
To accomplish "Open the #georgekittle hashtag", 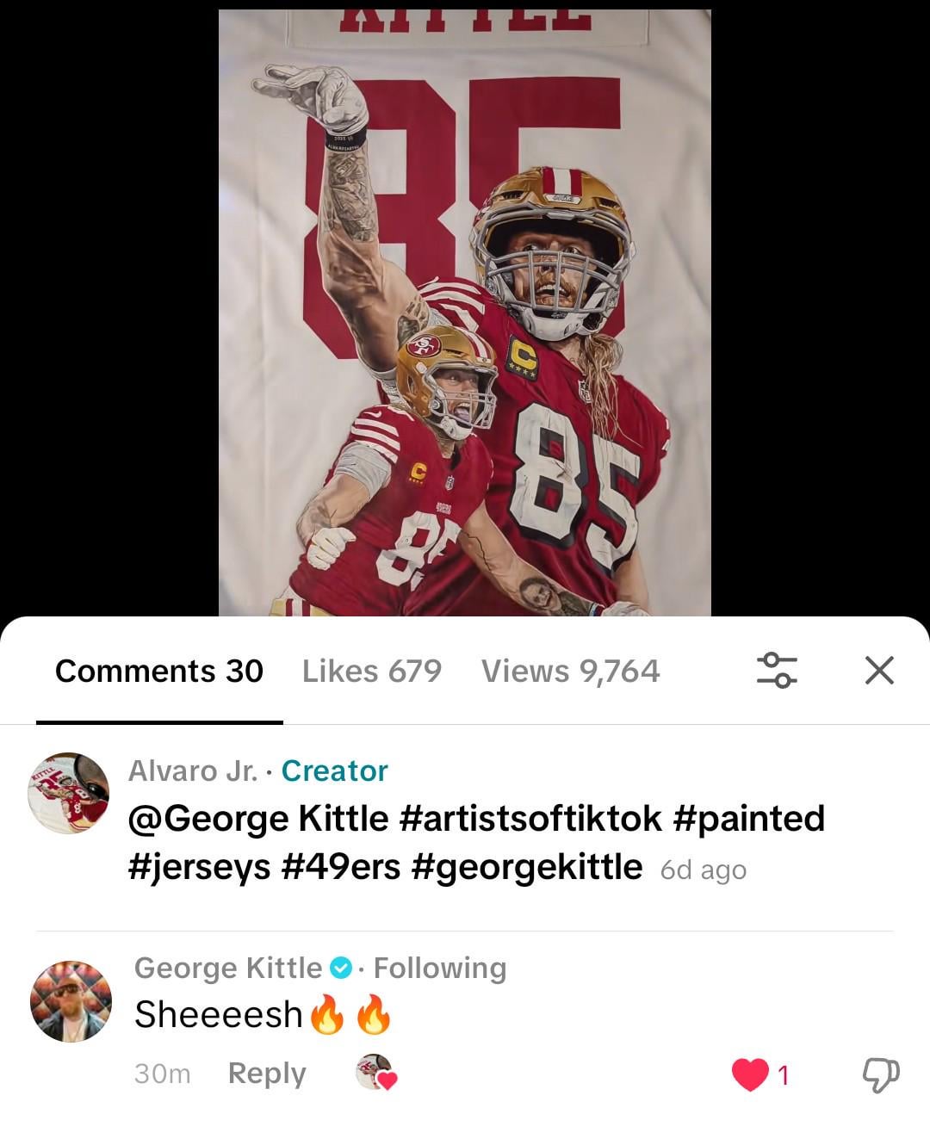I will 527,867.
